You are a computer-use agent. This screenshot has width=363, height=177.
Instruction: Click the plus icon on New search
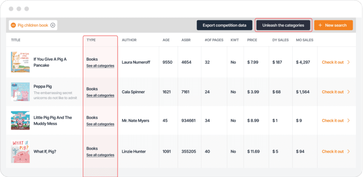point(320,25)
